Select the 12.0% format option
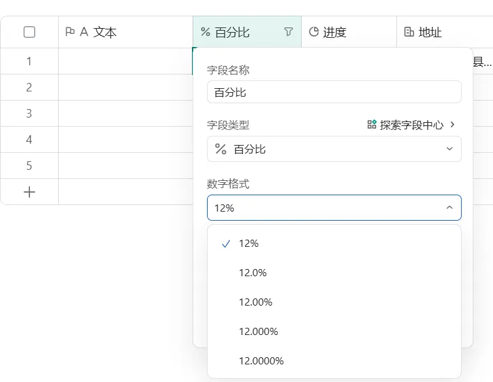493x382 pixels. (334, 272)
